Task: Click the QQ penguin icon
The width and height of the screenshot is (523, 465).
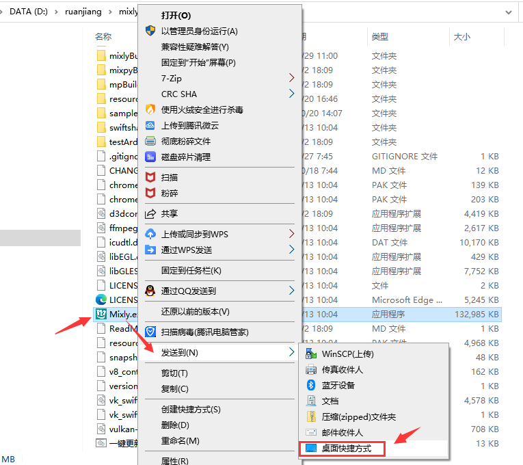Action: 150,291
